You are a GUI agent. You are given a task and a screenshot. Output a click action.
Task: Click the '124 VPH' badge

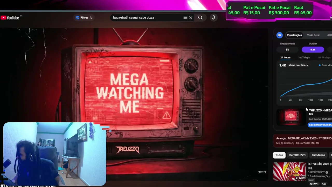point(314,184)
